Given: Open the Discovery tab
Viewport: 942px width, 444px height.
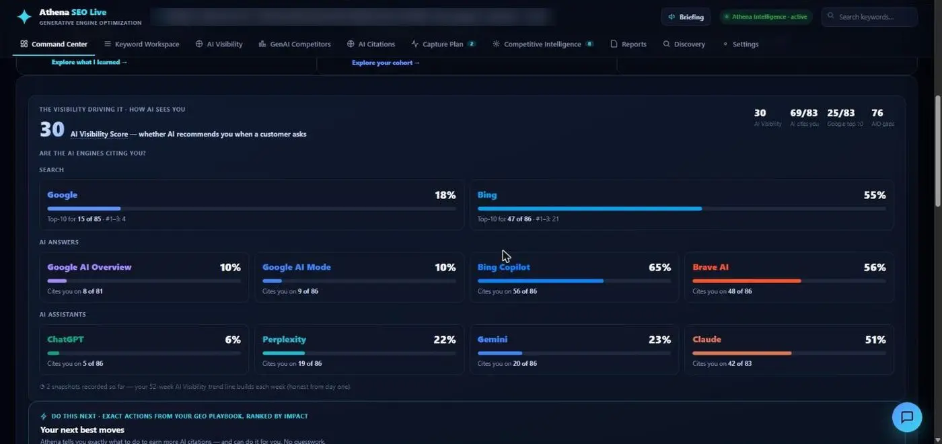Looking at the screenshot, I should tap(684, 44).
